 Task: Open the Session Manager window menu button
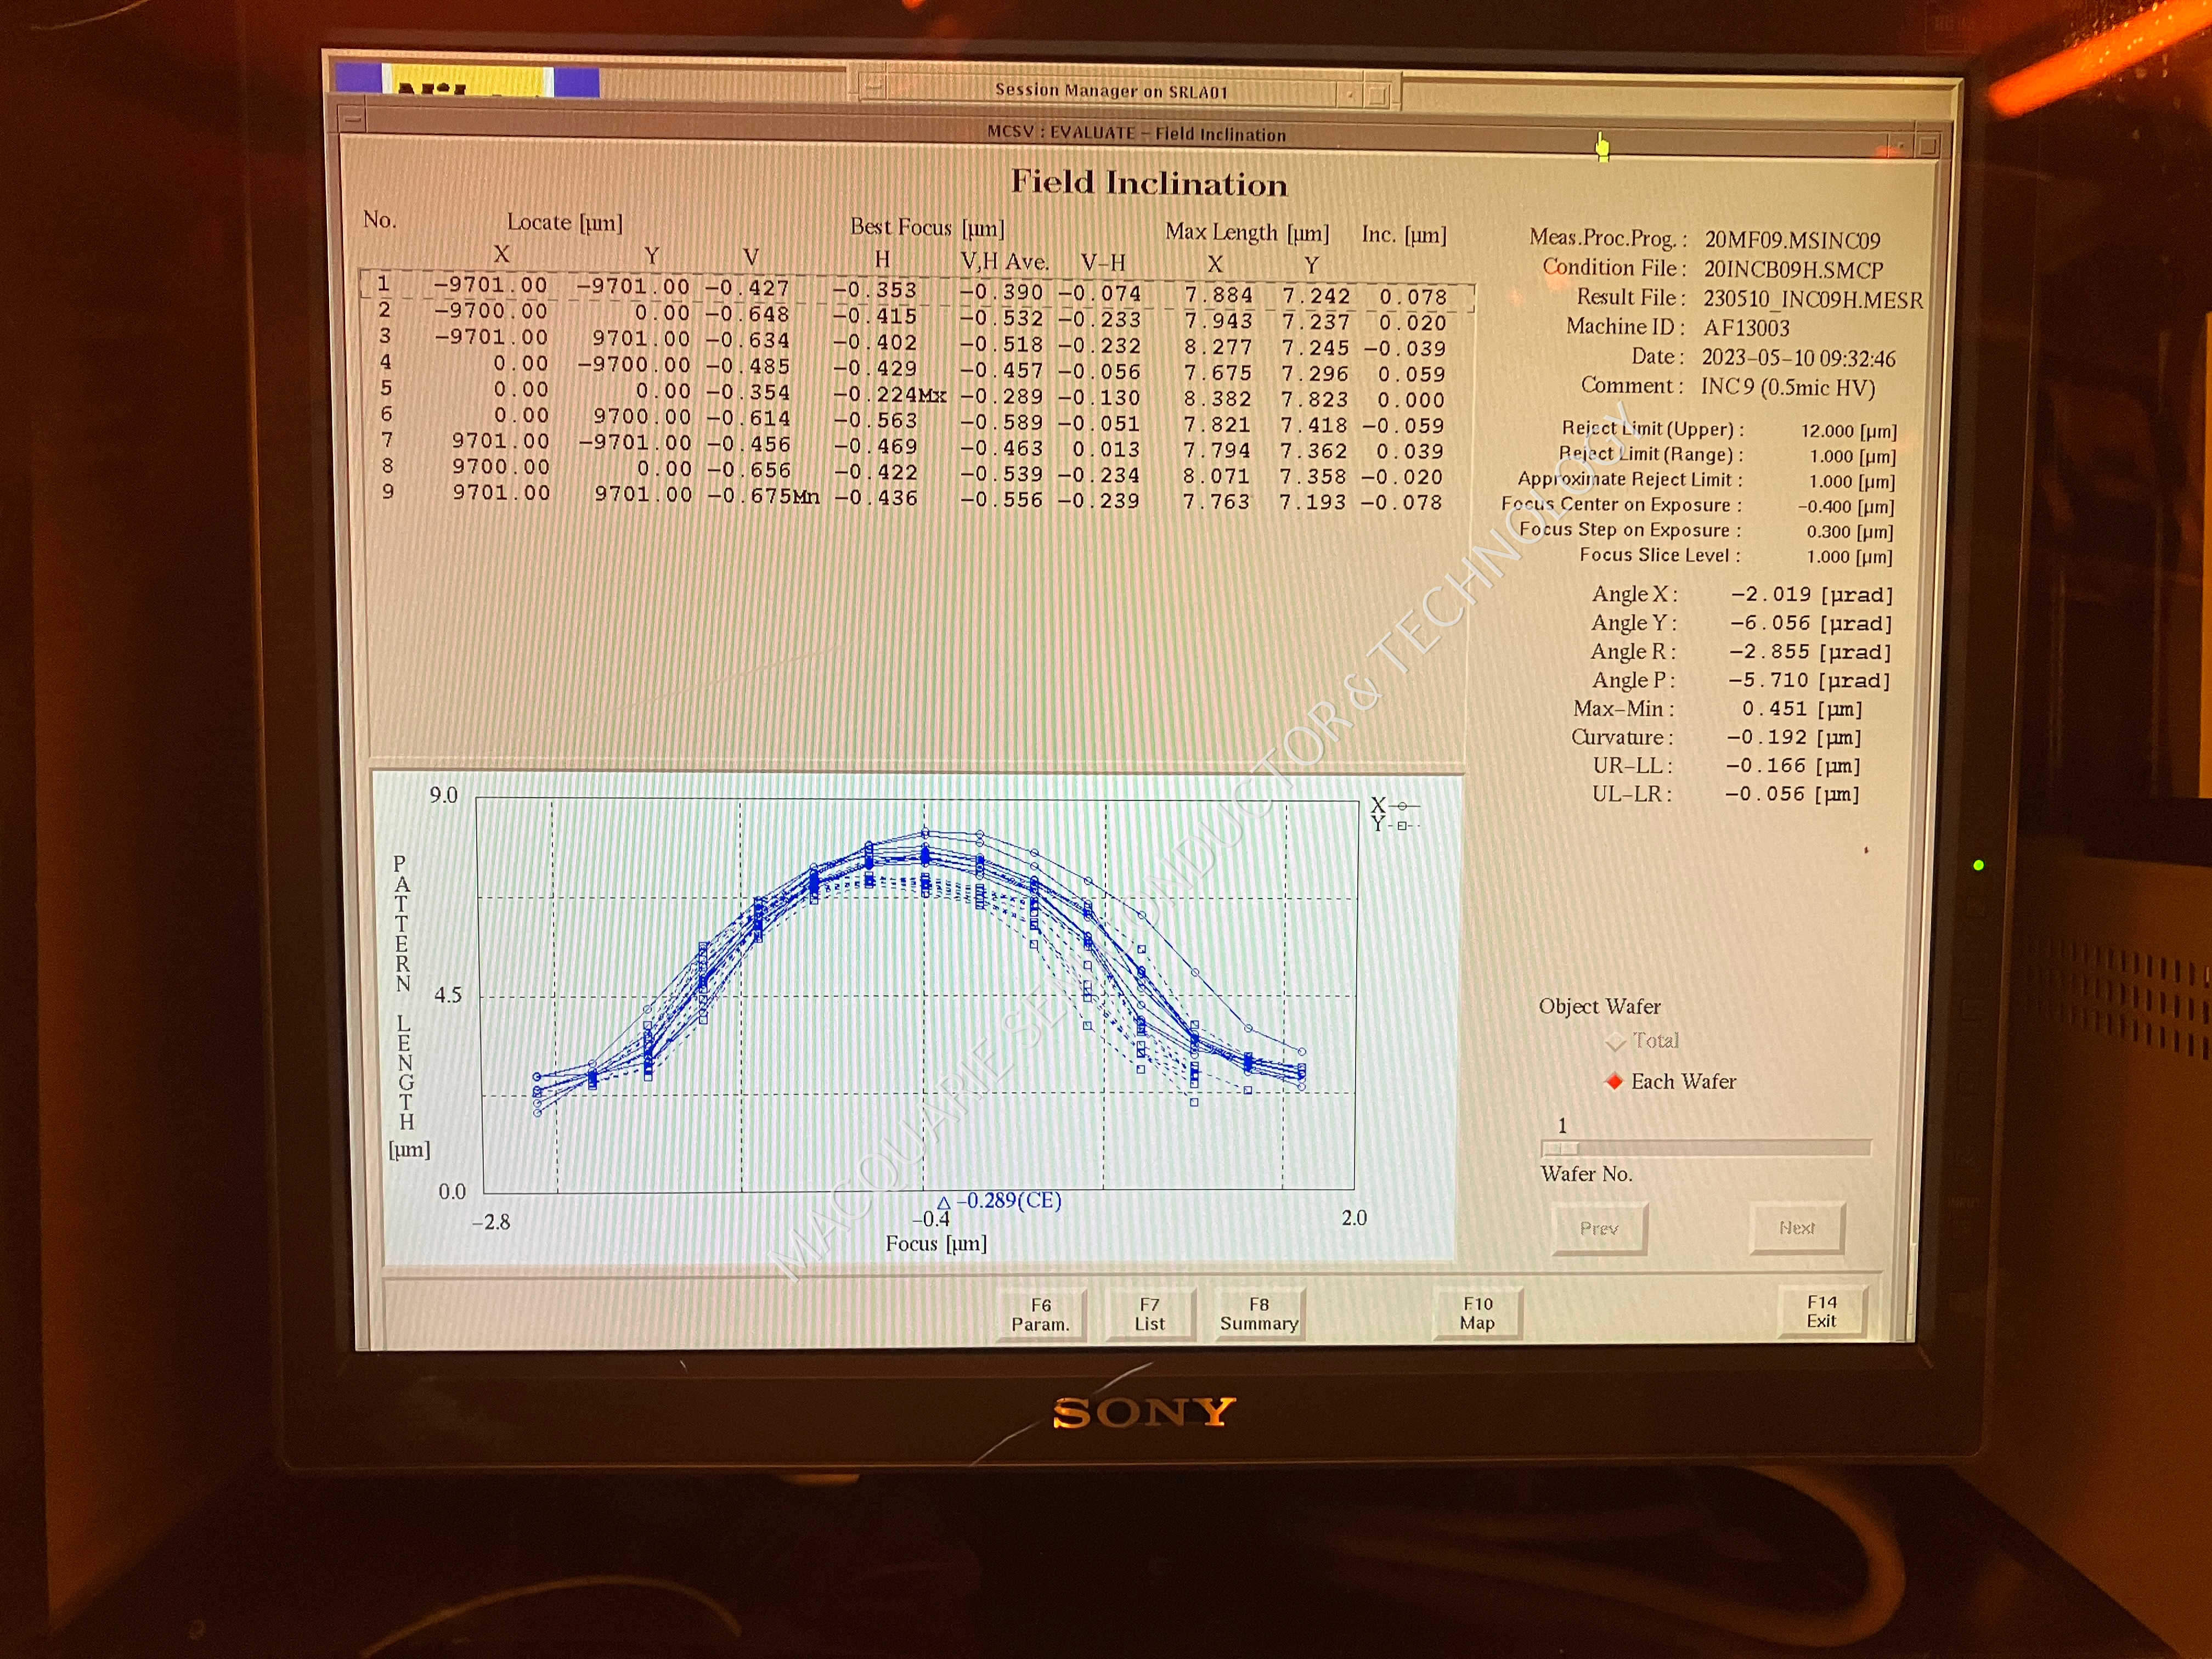point(872,87)
